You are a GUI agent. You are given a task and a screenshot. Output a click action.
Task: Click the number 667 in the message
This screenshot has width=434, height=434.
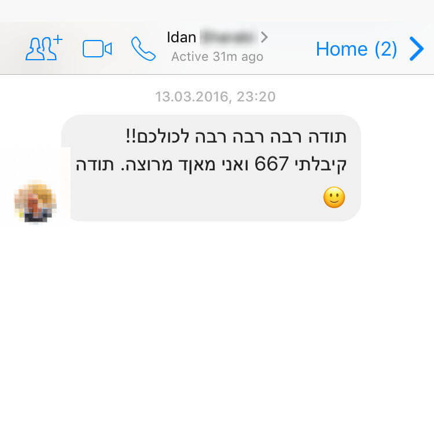pyautogui.click(x=271, y=164)
